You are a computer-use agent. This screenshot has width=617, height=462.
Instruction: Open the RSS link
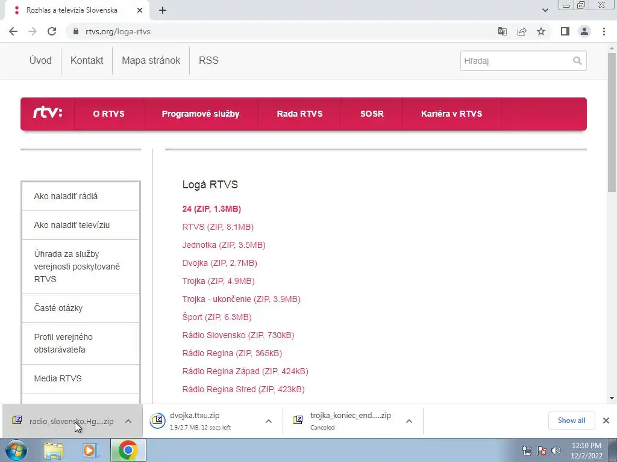pyautogui.click(x=208, y=61)
